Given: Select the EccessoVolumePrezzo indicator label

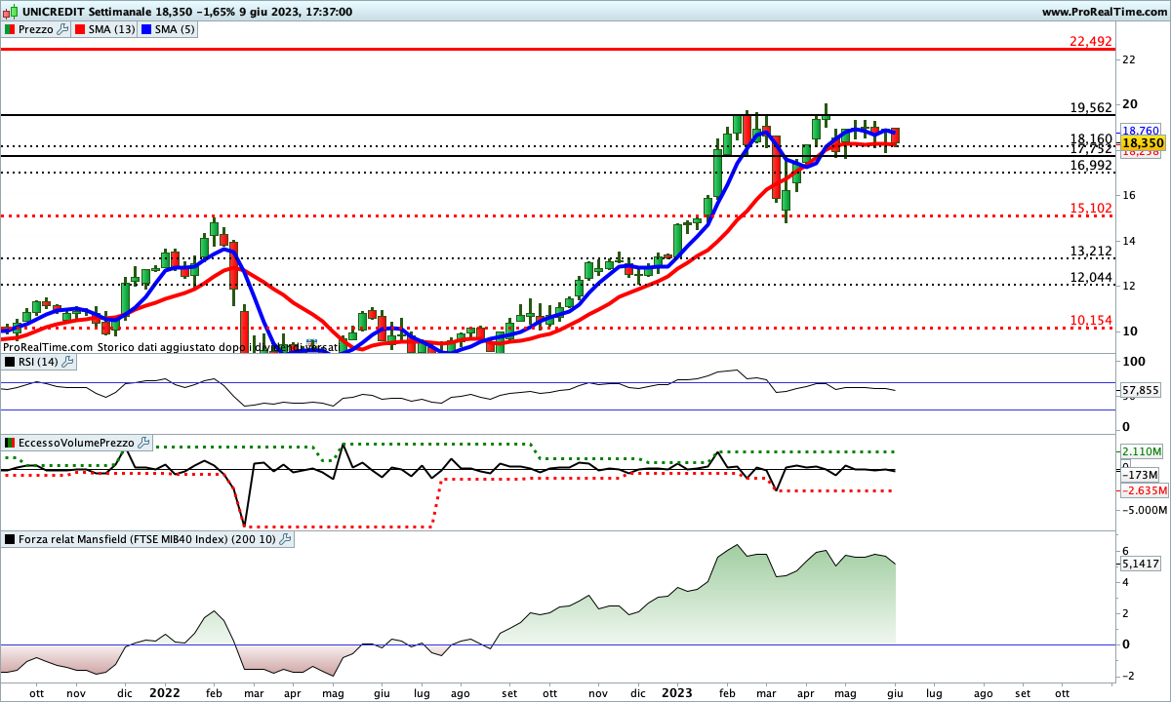Looking at the screenshot, I should [77, 443].
